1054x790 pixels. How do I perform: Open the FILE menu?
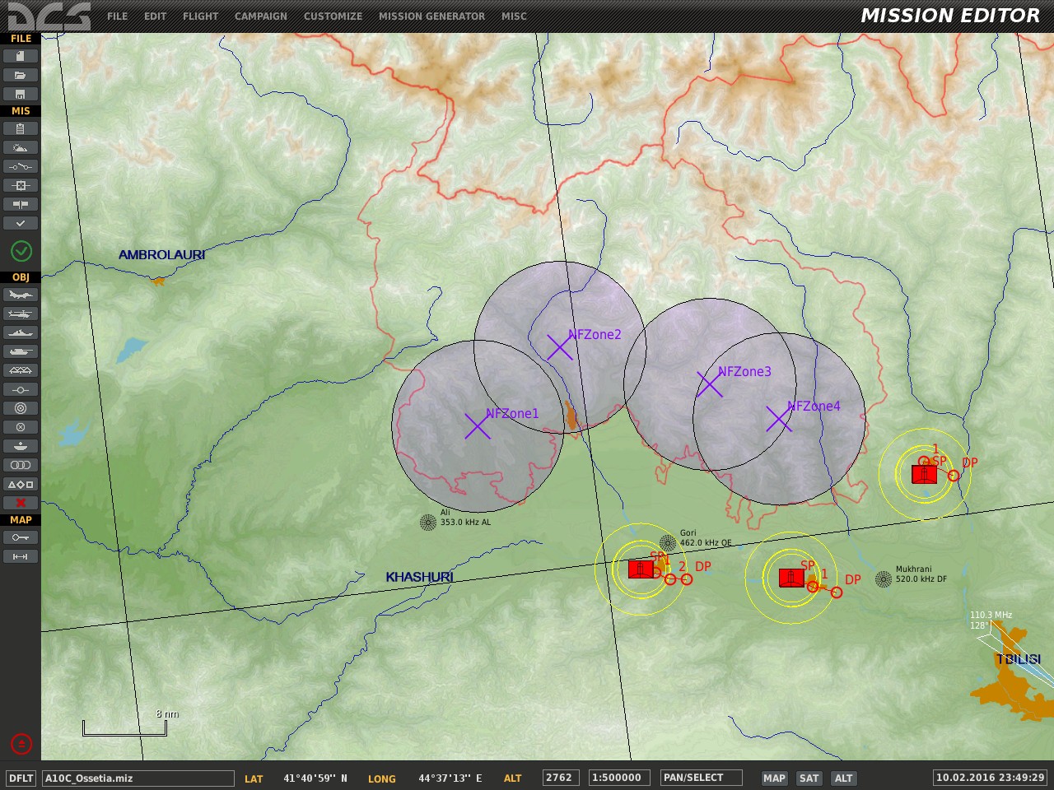point(118,16)
